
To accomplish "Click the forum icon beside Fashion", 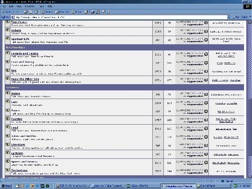I will (8, 119).
